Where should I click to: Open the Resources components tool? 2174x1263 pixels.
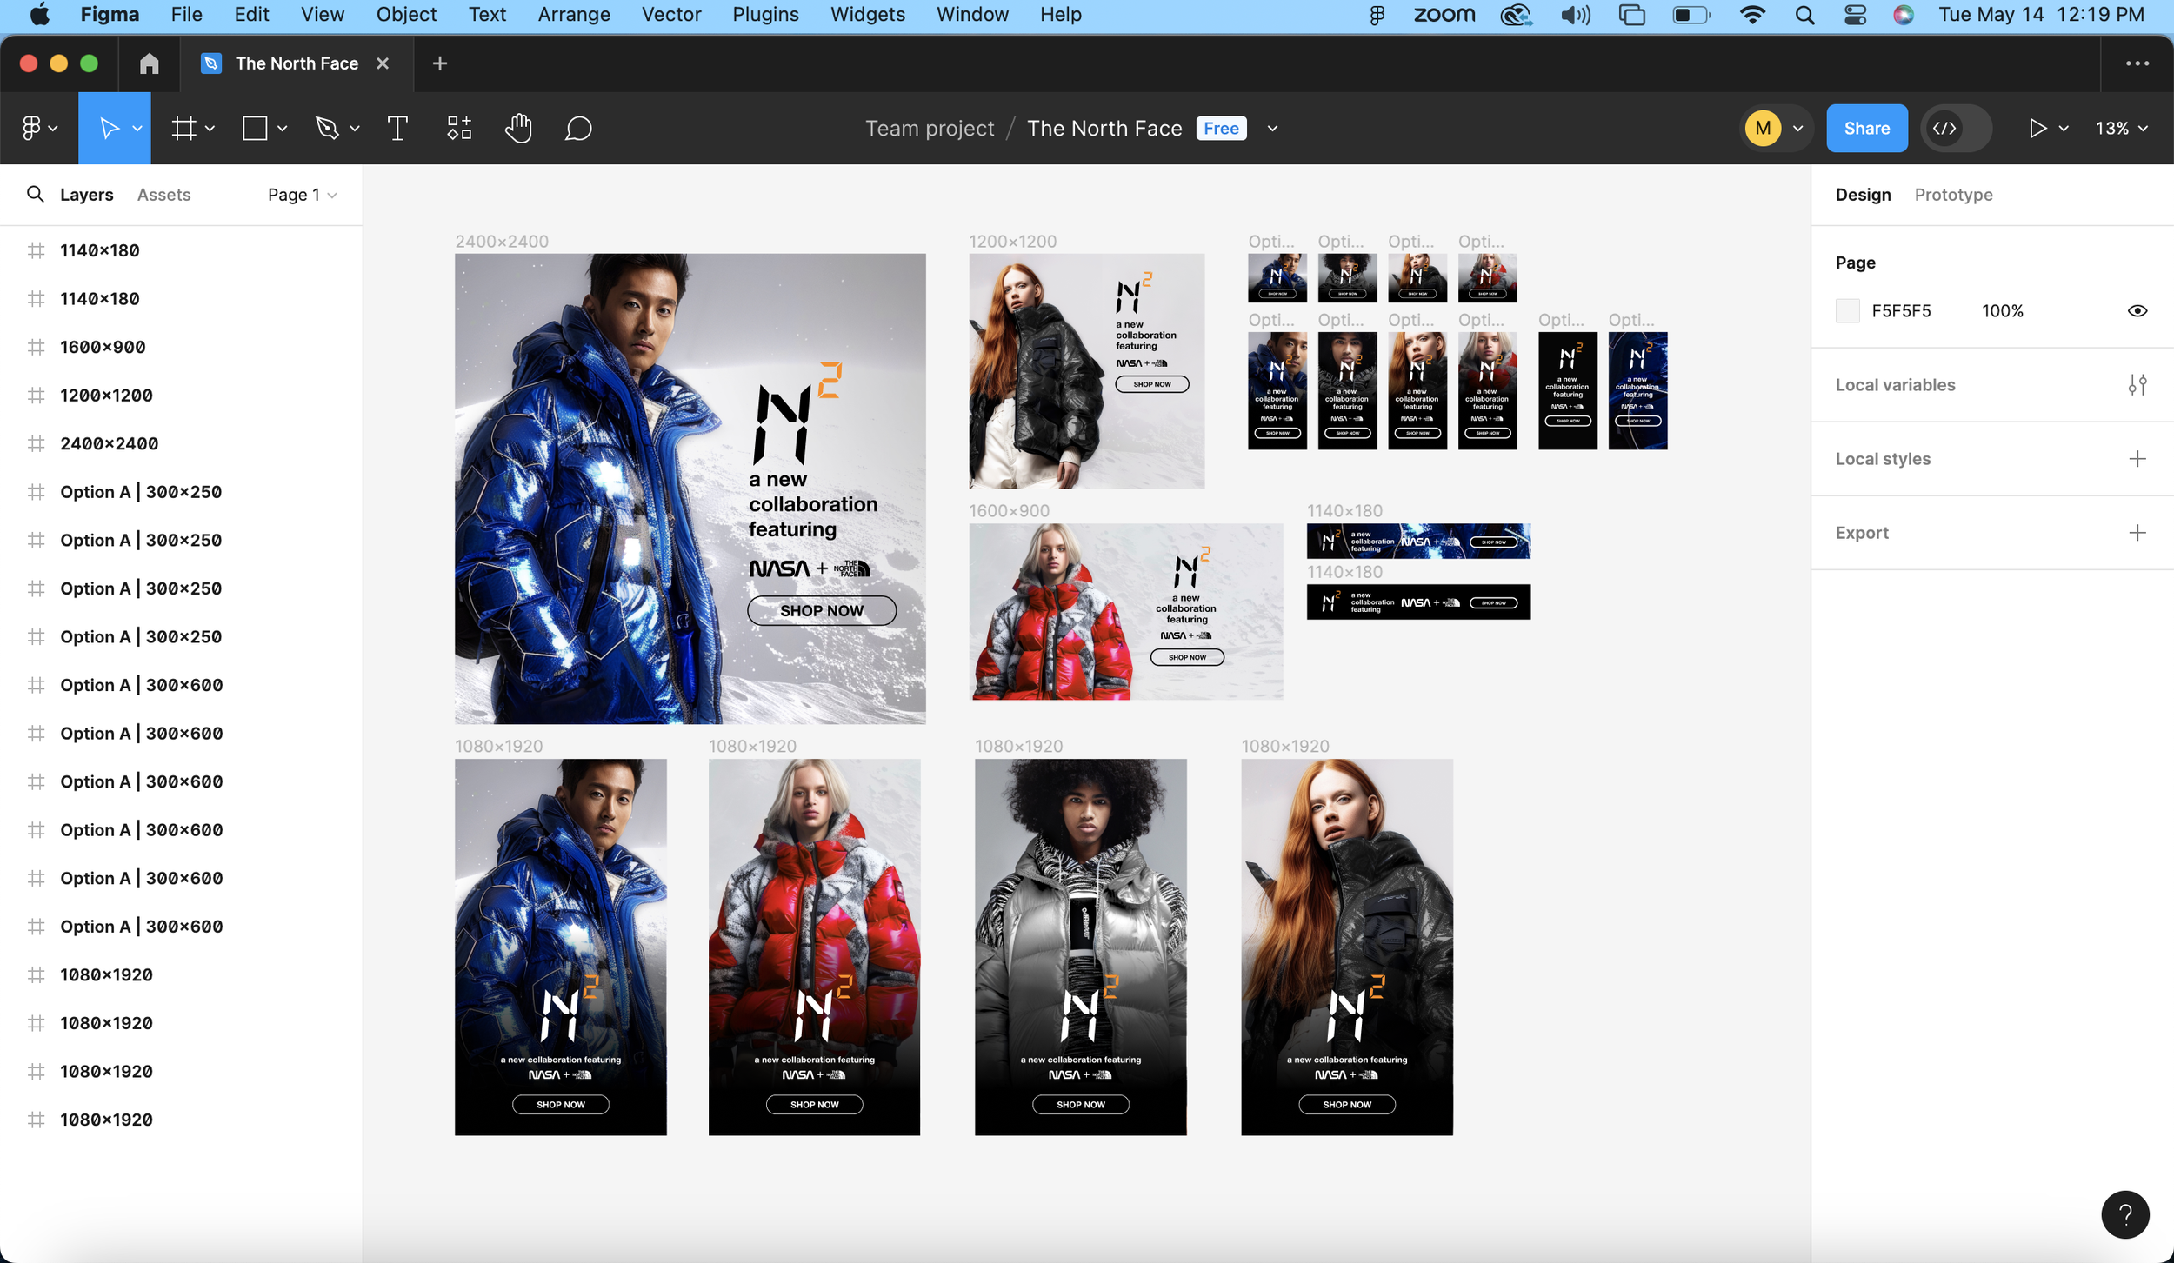(x=459, y=129)
